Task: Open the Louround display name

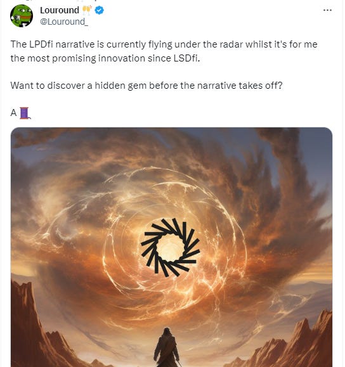Action: [60, 10]
